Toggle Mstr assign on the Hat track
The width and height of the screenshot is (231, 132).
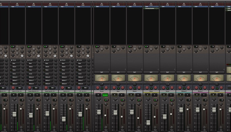click(x=69, y=88)
